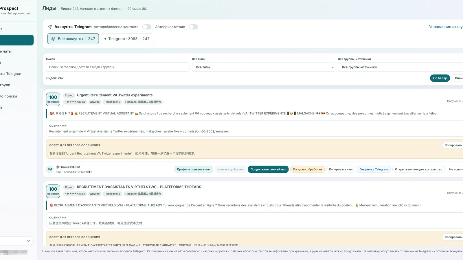Open the Все группы-источники dropdown
This screenshot has height=260, width=463.
400,67
